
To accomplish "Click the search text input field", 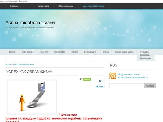I will coord(127,86).
